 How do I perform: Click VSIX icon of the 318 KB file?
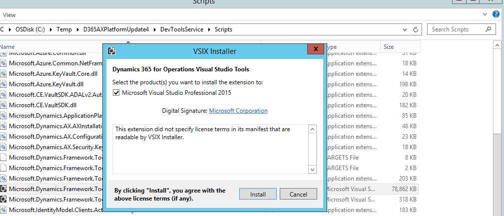3,200
